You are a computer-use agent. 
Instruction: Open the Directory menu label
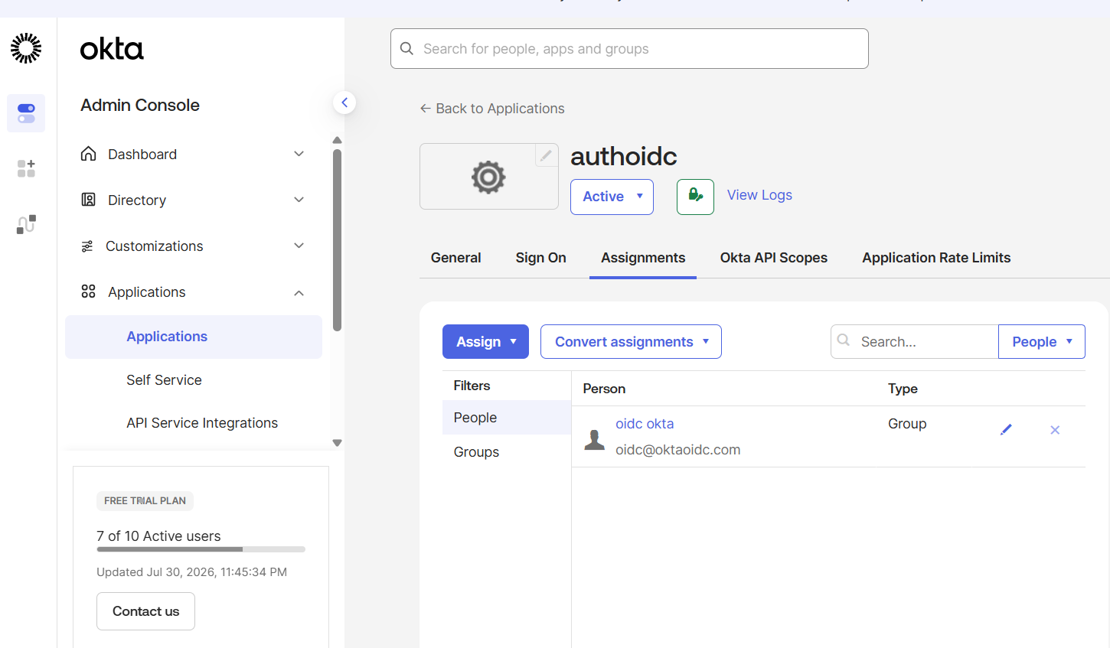(x=137, y=200)
